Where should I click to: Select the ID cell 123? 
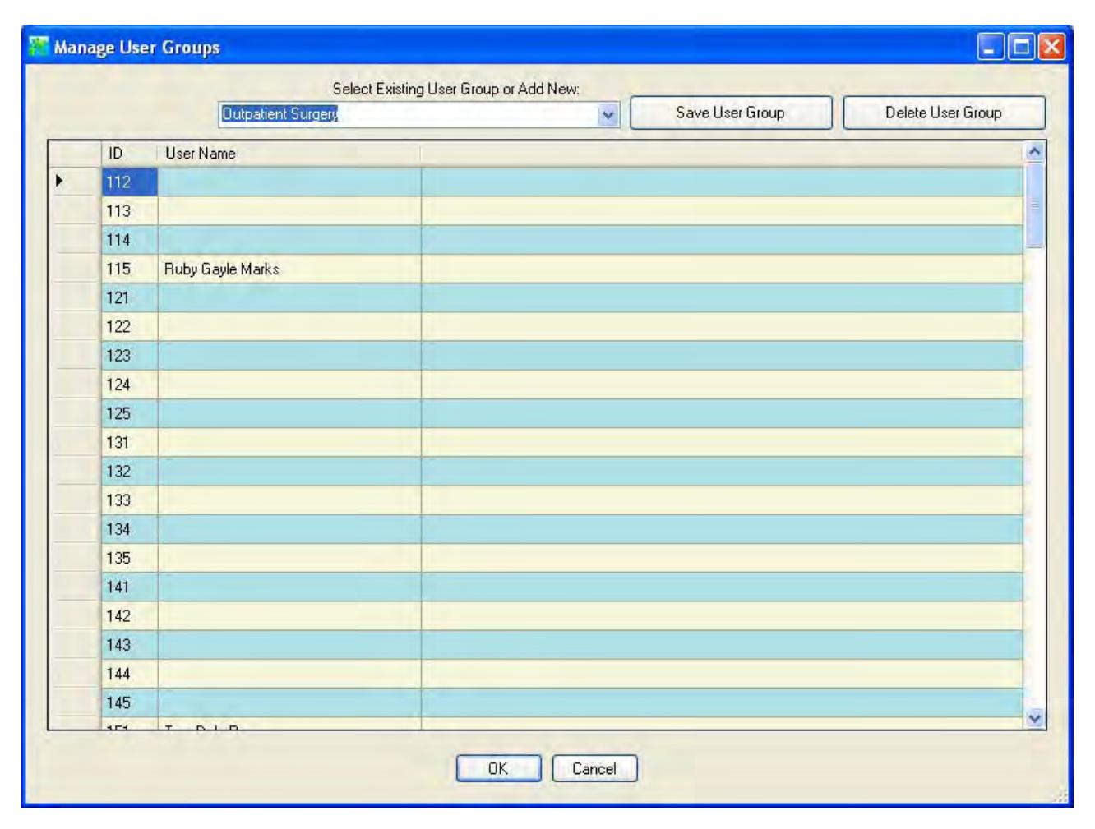pyautogui.click(x=130, y=356)
